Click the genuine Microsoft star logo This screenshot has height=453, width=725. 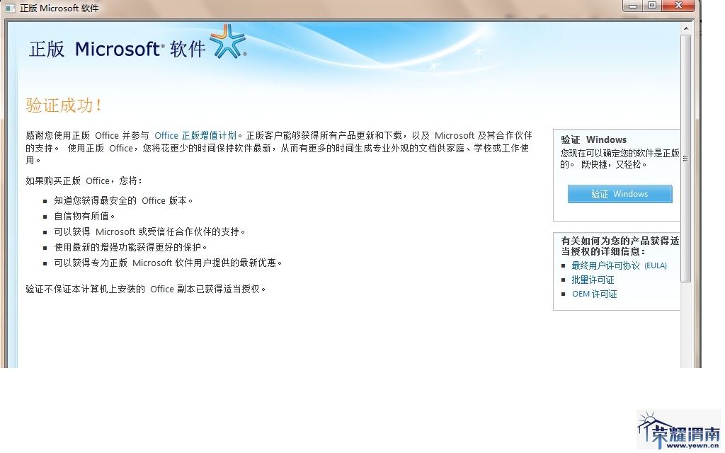[x=228, y=42]
